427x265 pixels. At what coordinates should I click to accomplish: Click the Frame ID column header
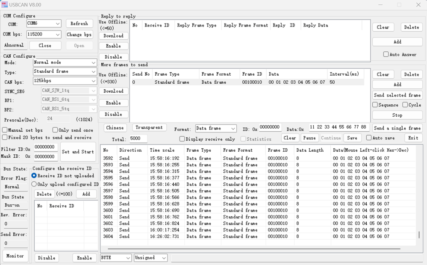click(x=277, y=150)
